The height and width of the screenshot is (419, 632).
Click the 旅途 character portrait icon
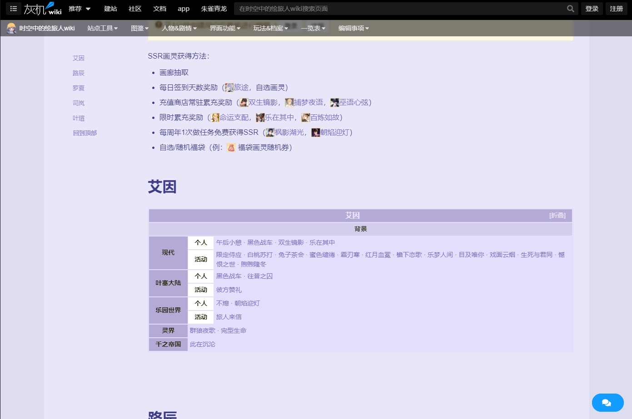230,87
